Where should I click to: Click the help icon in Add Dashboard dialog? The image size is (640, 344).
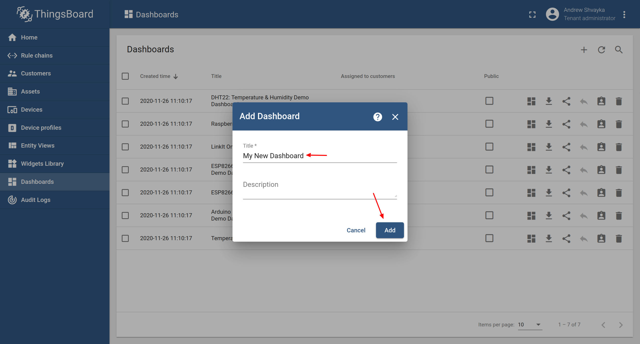[377, 117]
